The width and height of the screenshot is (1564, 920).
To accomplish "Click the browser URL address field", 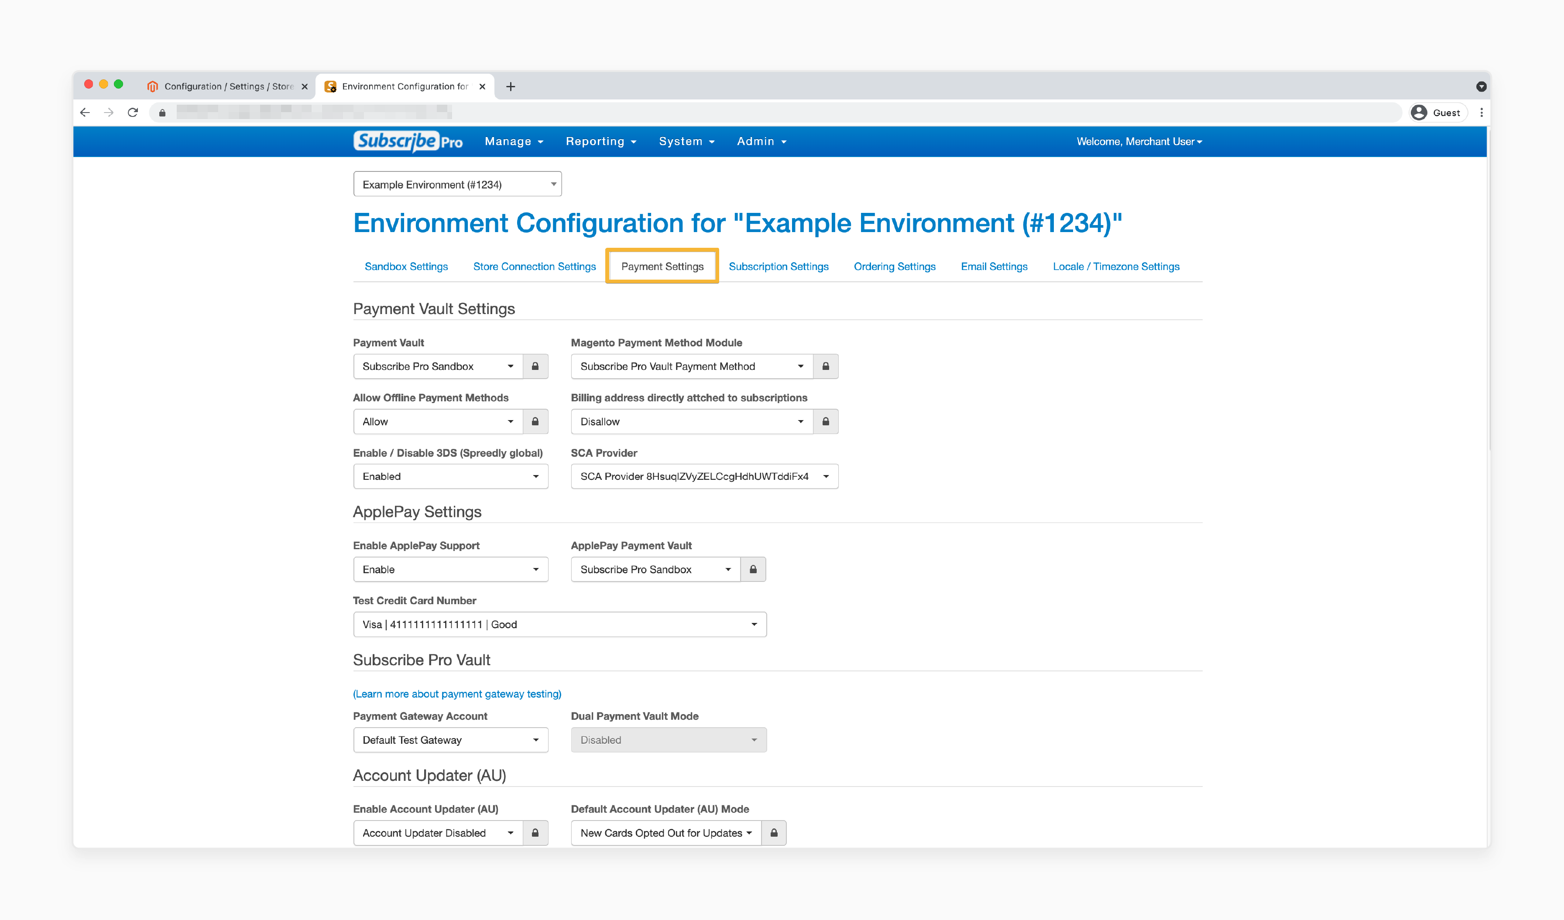I will click(776, 112).
